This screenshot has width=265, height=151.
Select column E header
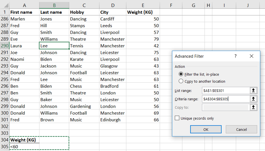[x=143, y=5]
